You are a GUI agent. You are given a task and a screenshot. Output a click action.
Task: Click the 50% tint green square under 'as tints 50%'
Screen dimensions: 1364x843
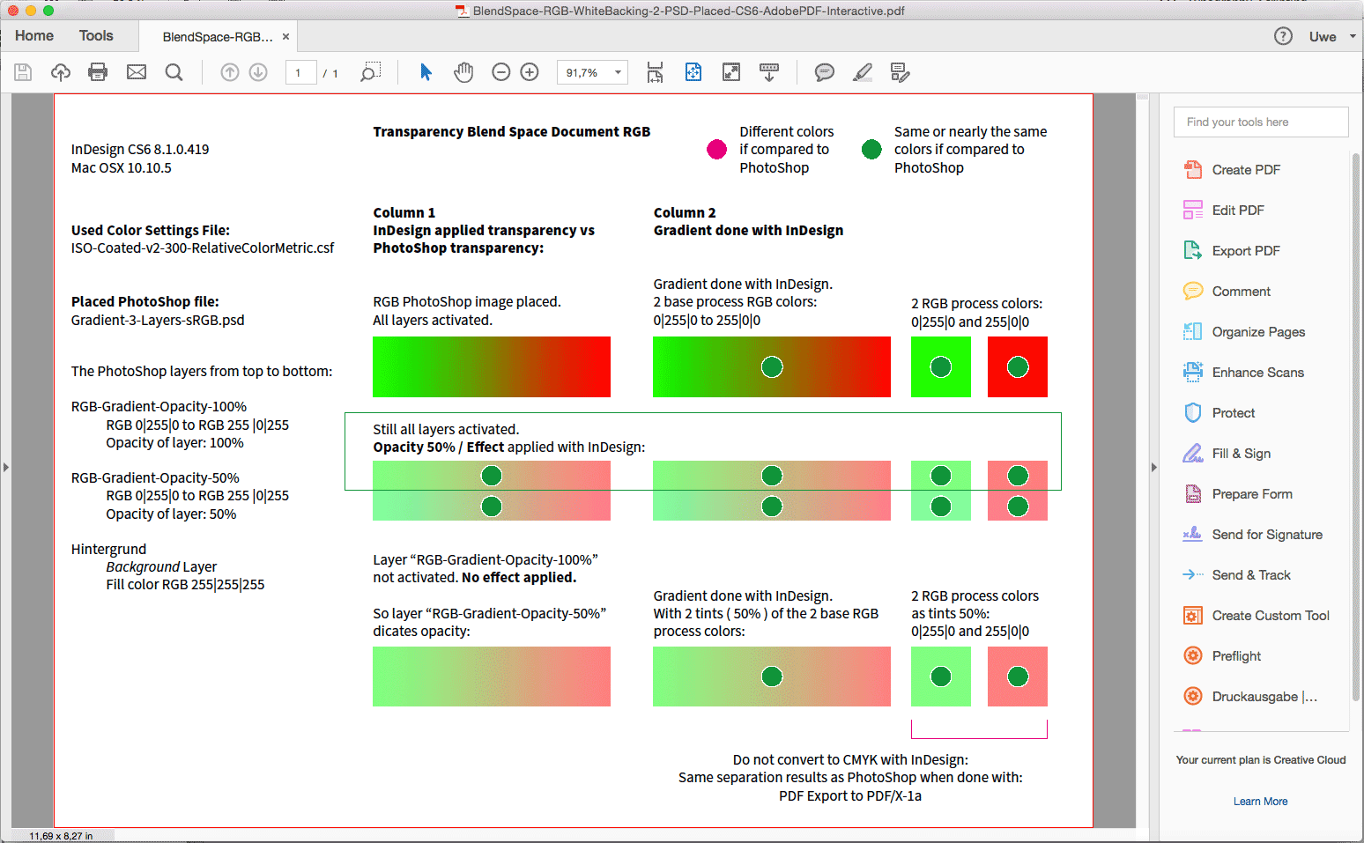tap(941, 677)
